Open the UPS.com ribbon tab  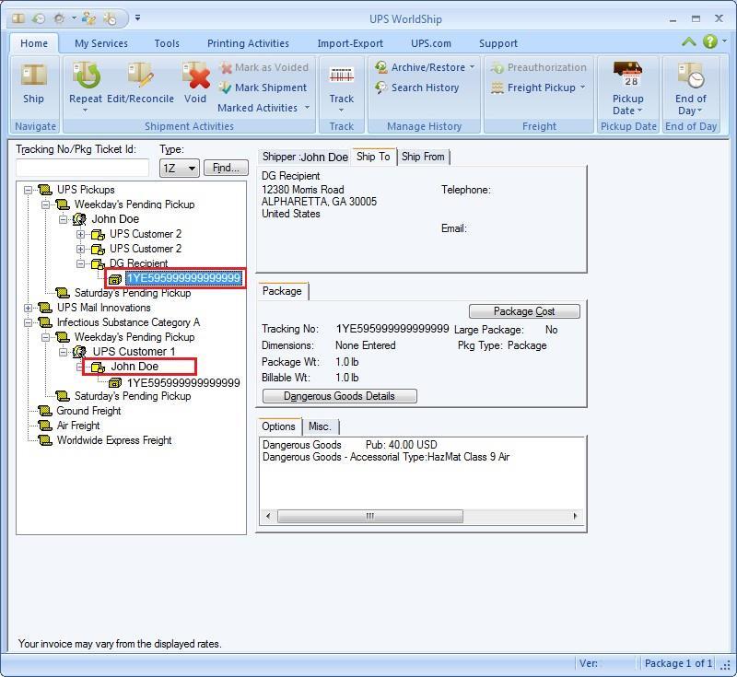pos(431,43)
